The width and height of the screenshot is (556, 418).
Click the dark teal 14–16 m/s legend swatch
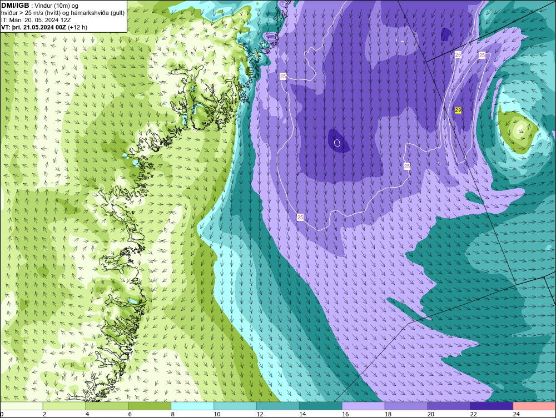click(321, 406)
